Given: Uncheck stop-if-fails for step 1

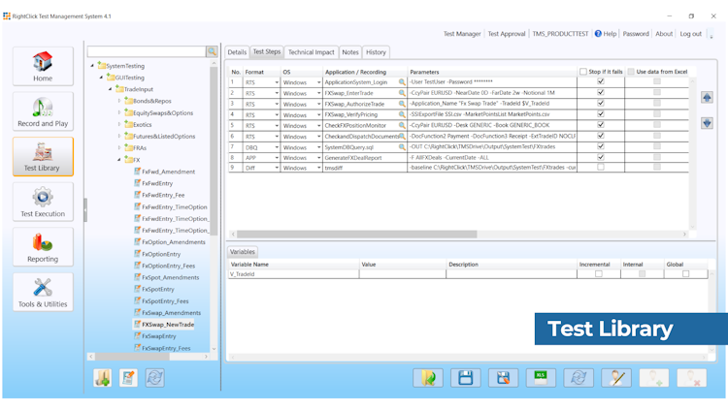Looking at the screenshot, I should coord(601,81).
